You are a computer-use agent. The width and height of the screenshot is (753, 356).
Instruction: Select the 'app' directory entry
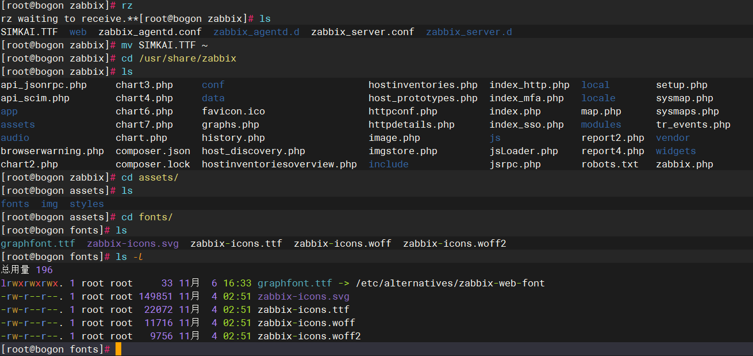coord(9,111)
